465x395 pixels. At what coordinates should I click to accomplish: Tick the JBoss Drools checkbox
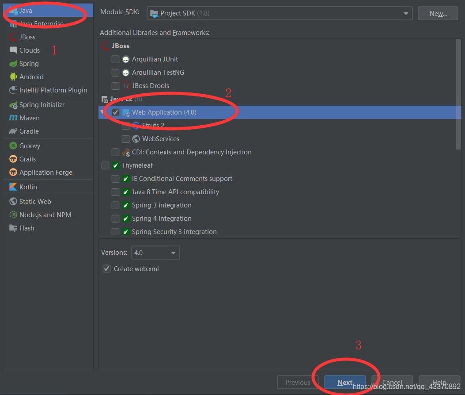115,86
